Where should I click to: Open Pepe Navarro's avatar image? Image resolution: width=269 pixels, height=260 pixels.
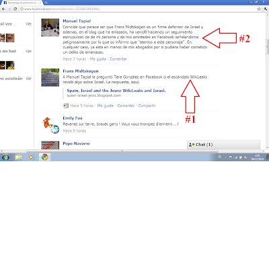[50, 145]
